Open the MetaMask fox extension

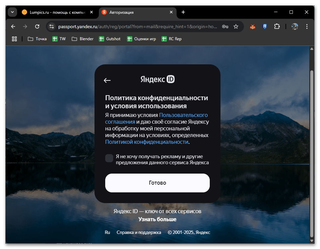click(253, 26)
